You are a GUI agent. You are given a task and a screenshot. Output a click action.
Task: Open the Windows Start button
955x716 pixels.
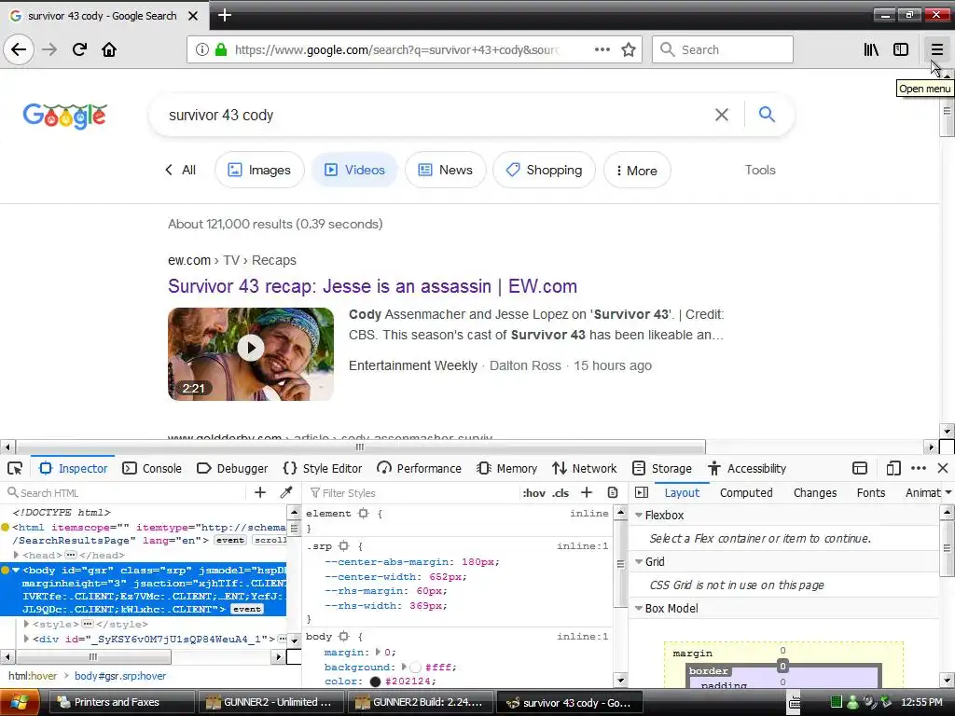tap(20, 702)
